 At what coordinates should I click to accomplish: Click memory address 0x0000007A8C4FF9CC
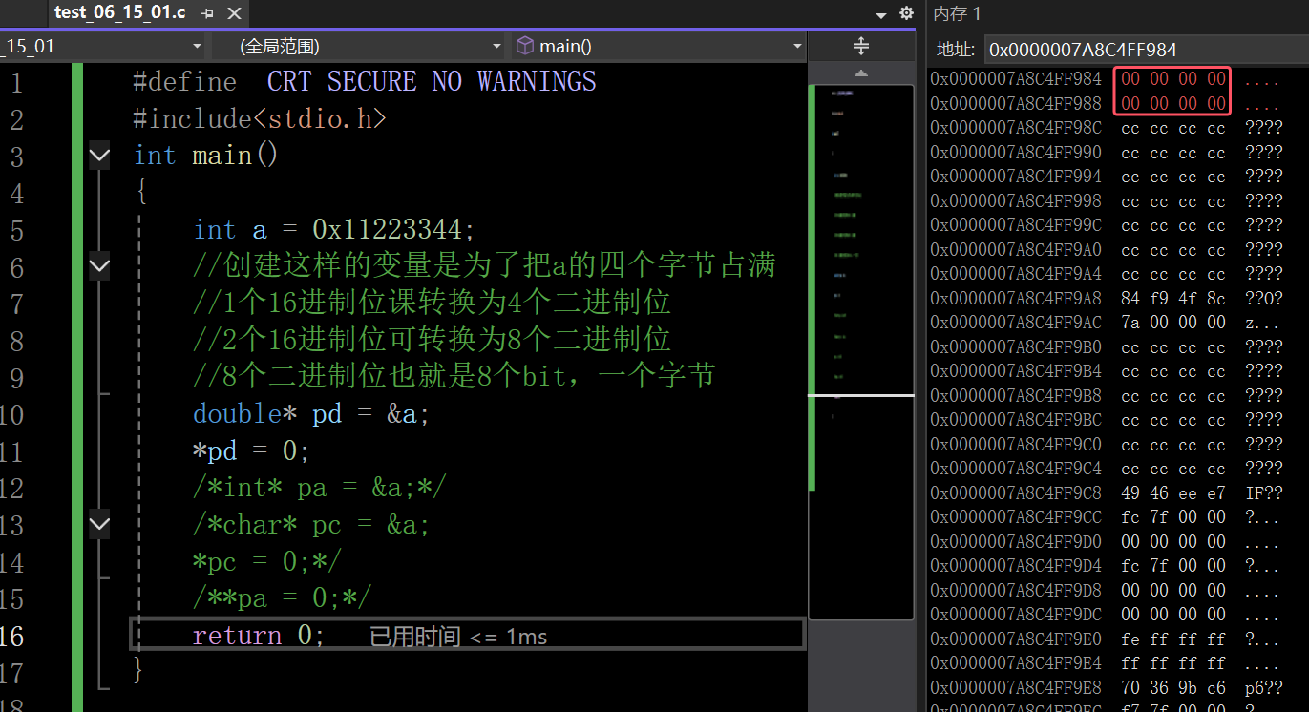(x=1016, y=517)
